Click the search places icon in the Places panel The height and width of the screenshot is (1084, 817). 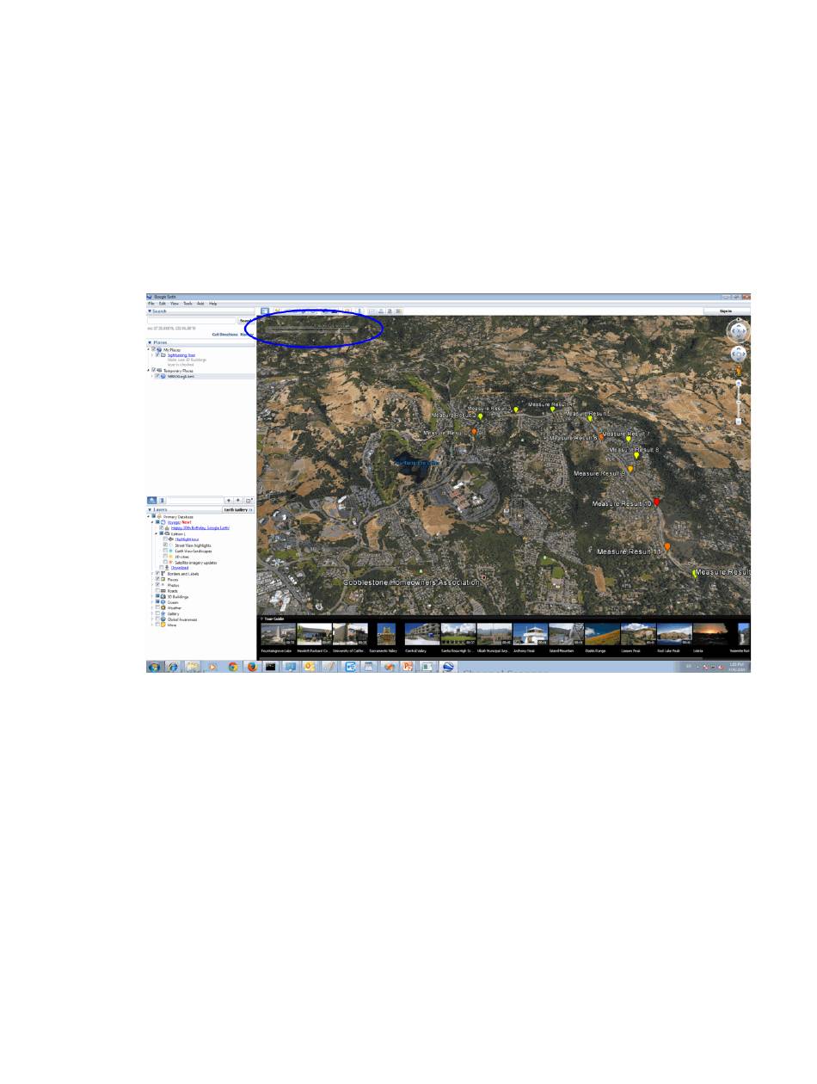click(x=152, y=500)
